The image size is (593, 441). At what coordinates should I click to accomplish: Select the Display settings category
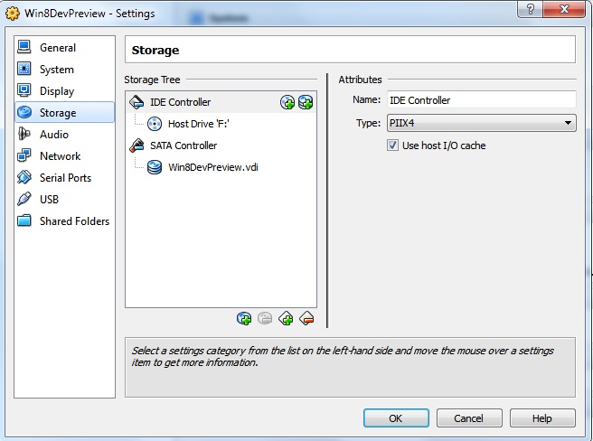tap(57, 91)
